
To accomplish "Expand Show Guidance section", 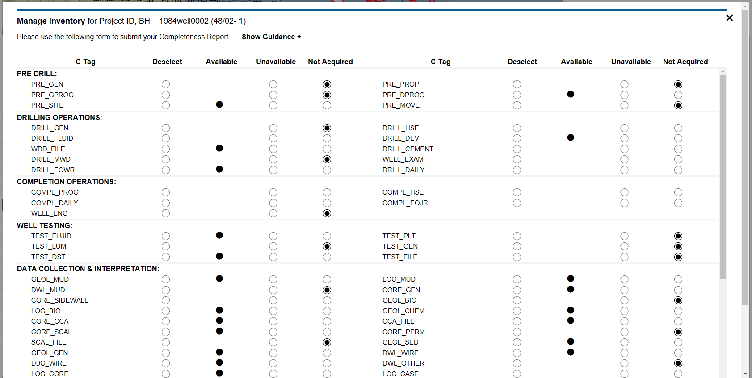I will [x=271, y=37].
